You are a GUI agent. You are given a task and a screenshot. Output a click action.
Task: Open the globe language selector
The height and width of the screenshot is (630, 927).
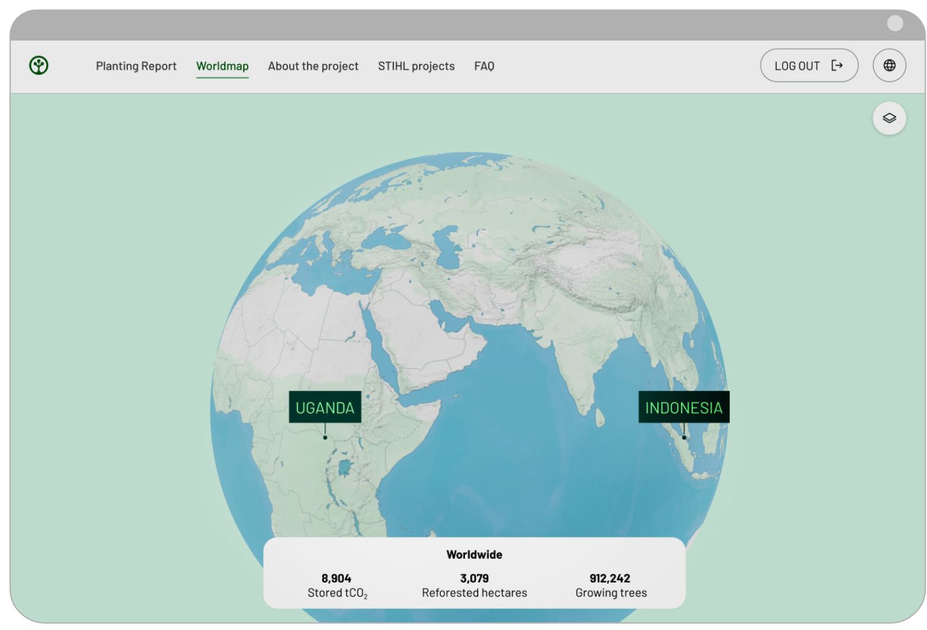[x=889, y=66]
